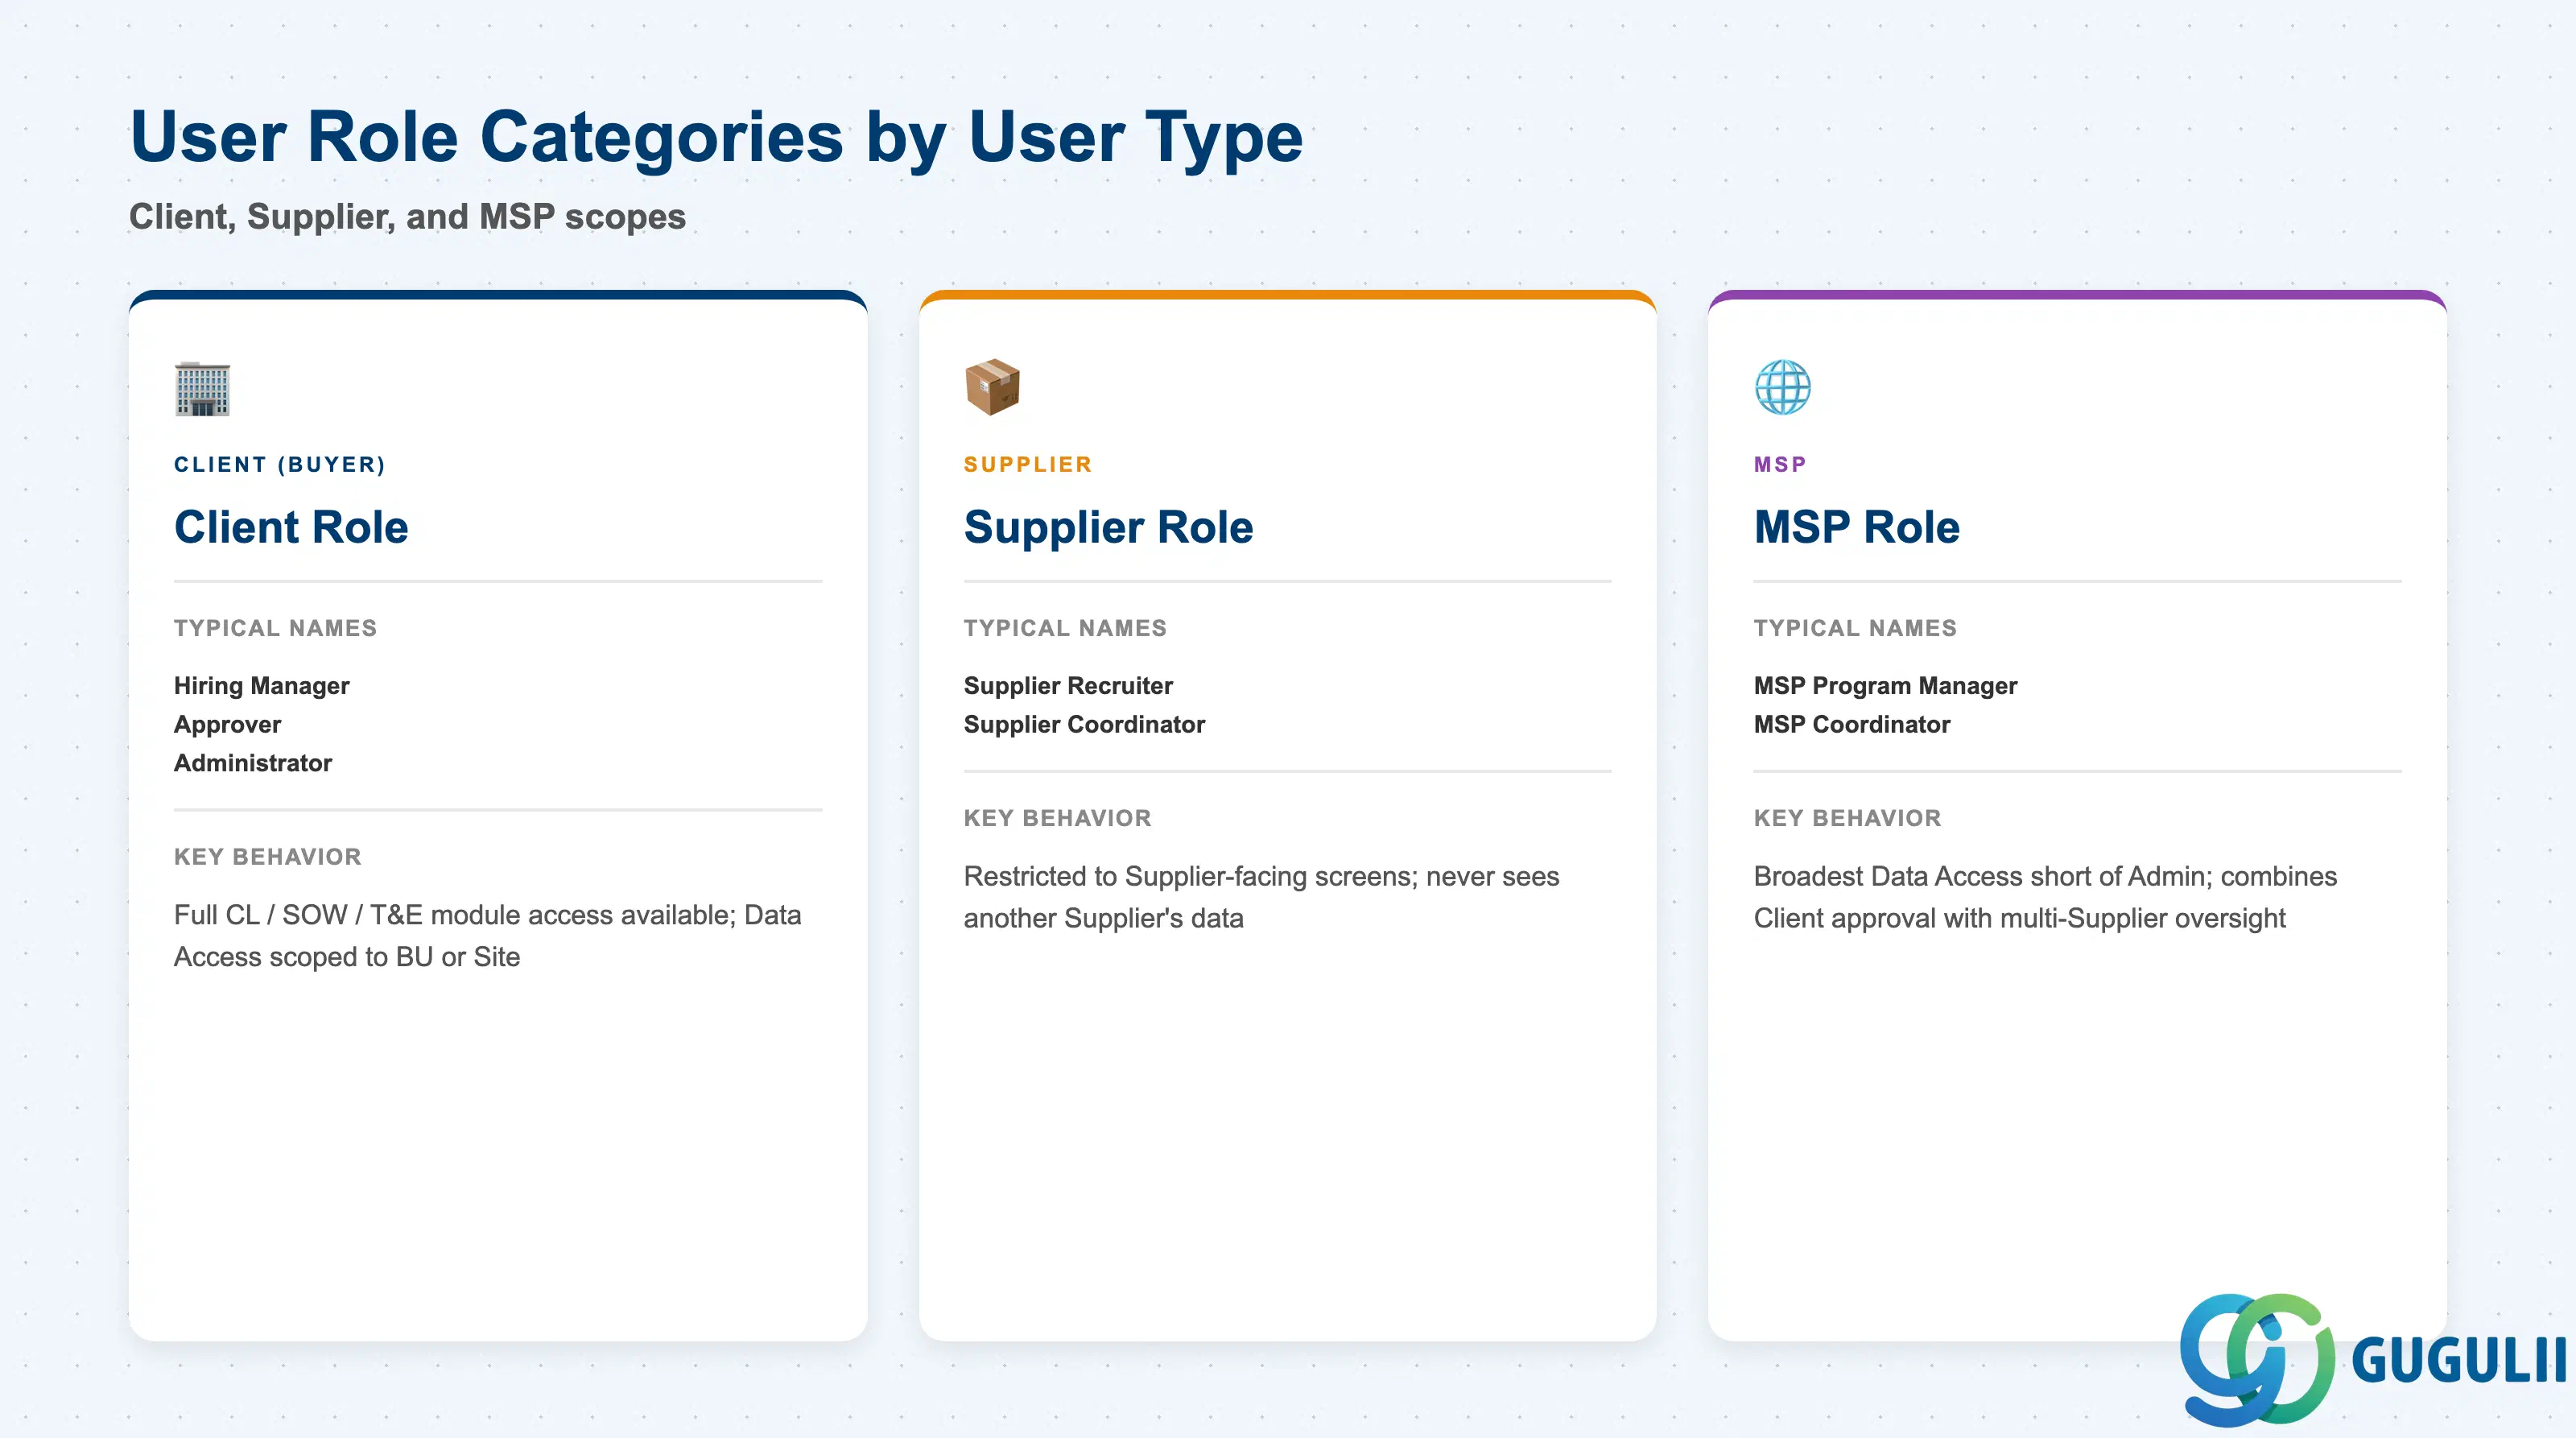Screen dimensions: 2576x1438
Task: Click the globe icon in MSP card
Action: coord(1782,387)
